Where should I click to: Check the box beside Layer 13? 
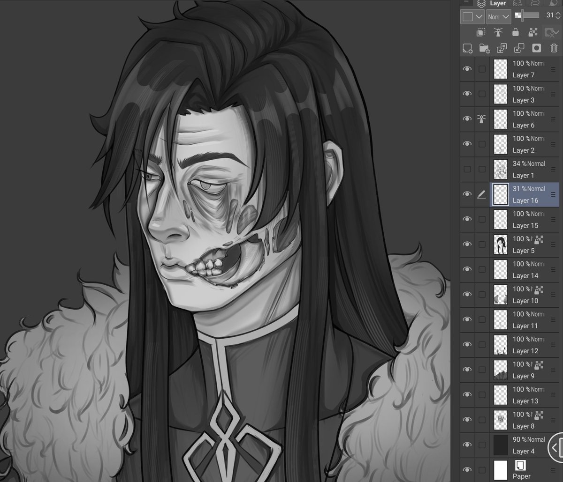pyautogui.click(x=482, y=395)
